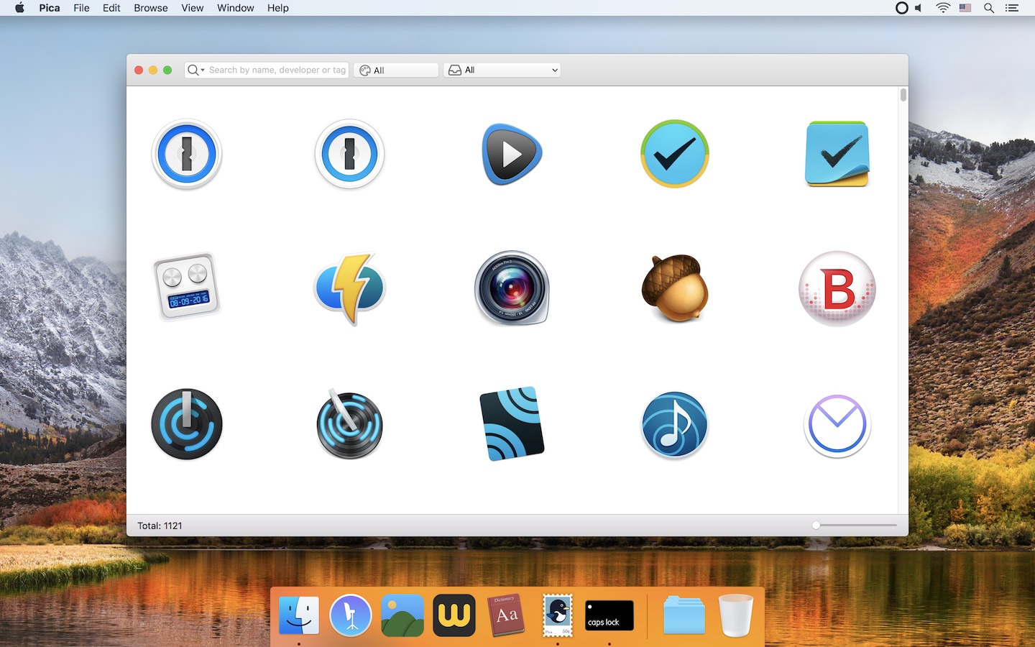Open the yellow W app in the Dock
The image size is (1035, 647).
pos(454,615)
